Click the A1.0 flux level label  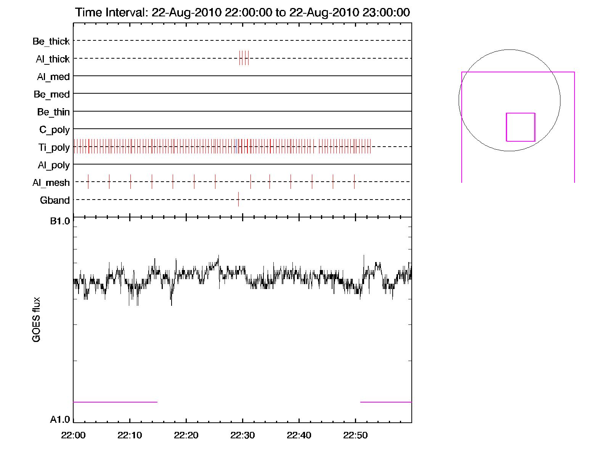click(x=60, y=420)
